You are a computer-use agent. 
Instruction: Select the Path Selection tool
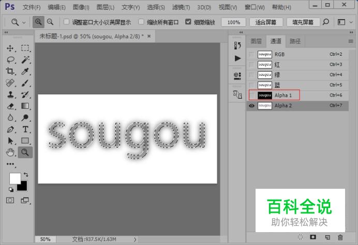tap(10, 141)
